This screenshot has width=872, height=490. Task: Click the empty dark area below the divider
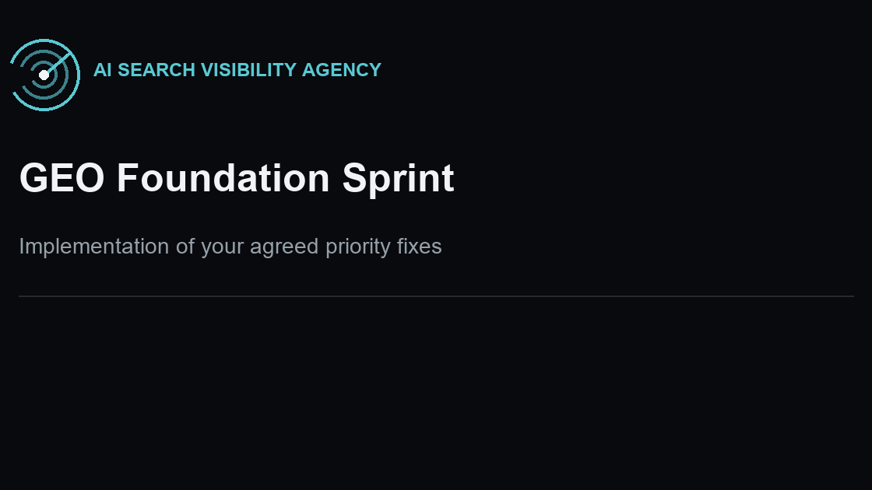coord(436,394)
